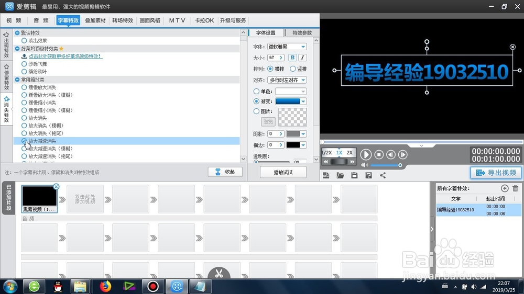Collapse the 常用缩放类 effect group
Screen dimensions: 524x294
tap(17, 80)
